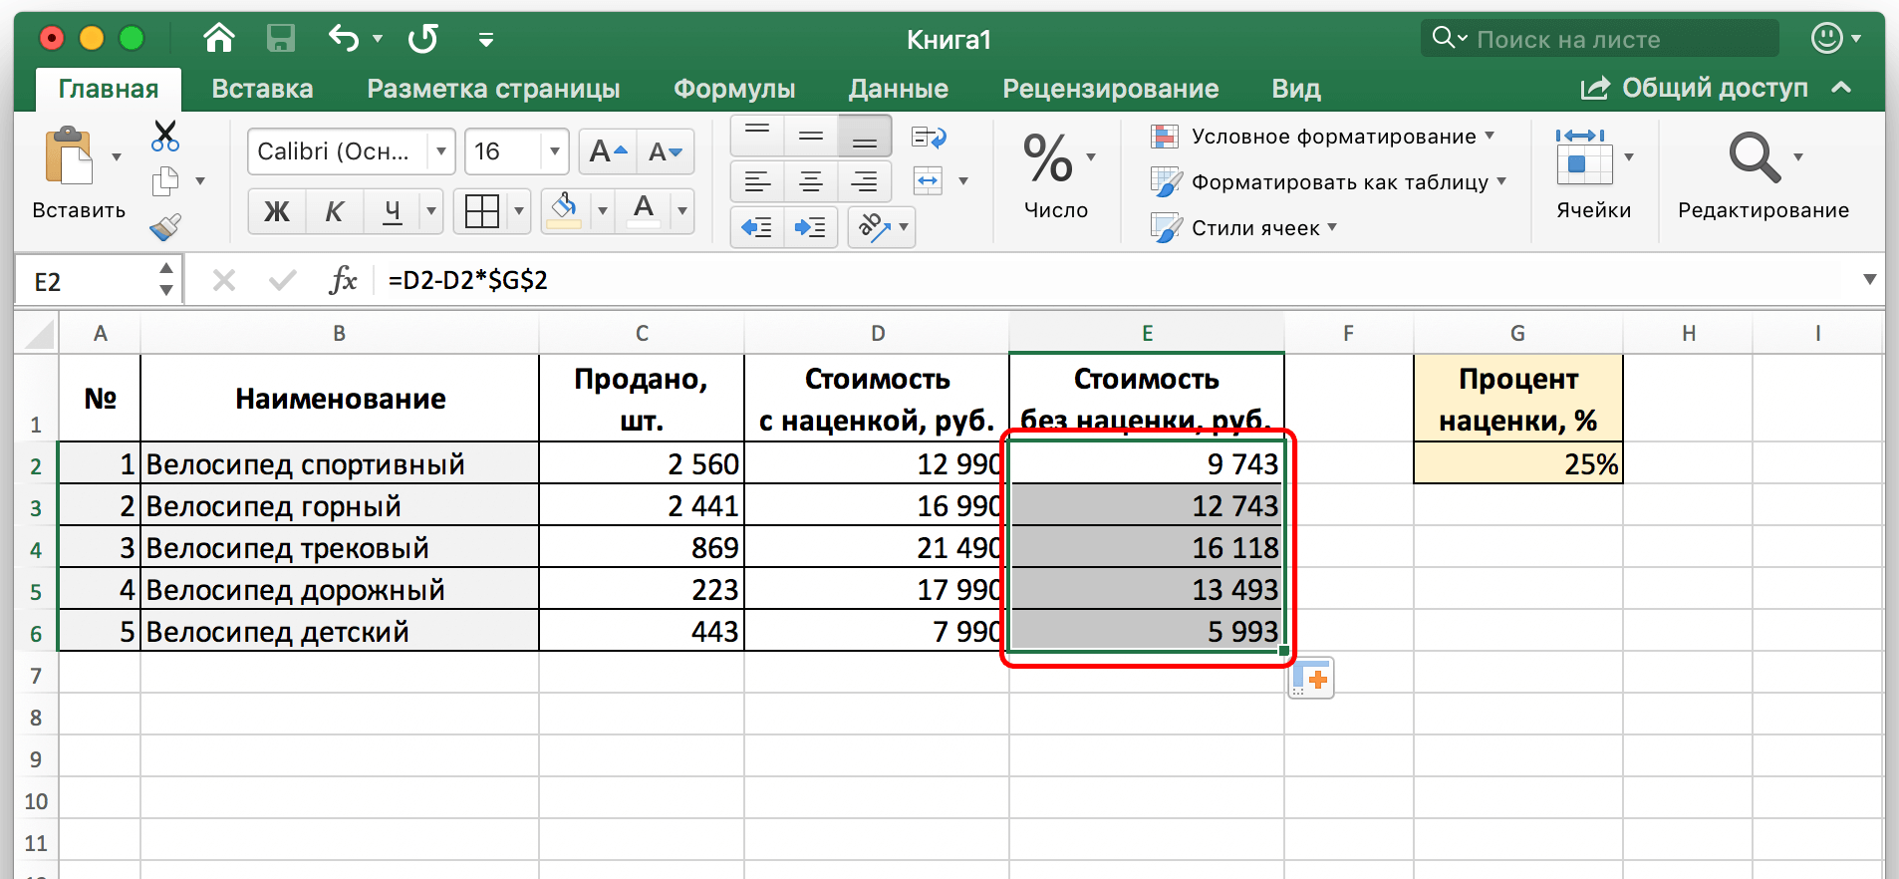
Task: Click the Increase Indent icon
Action: (811, 227)
